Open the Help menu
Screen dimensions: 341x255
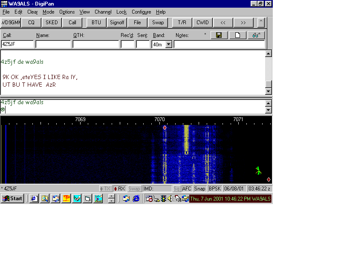(x=161, y=12)
